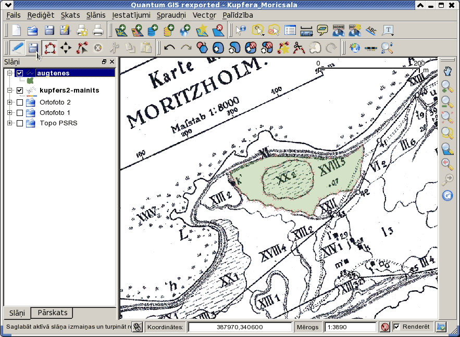Select the Topo PSRS layer name

(x=58, y=123)
